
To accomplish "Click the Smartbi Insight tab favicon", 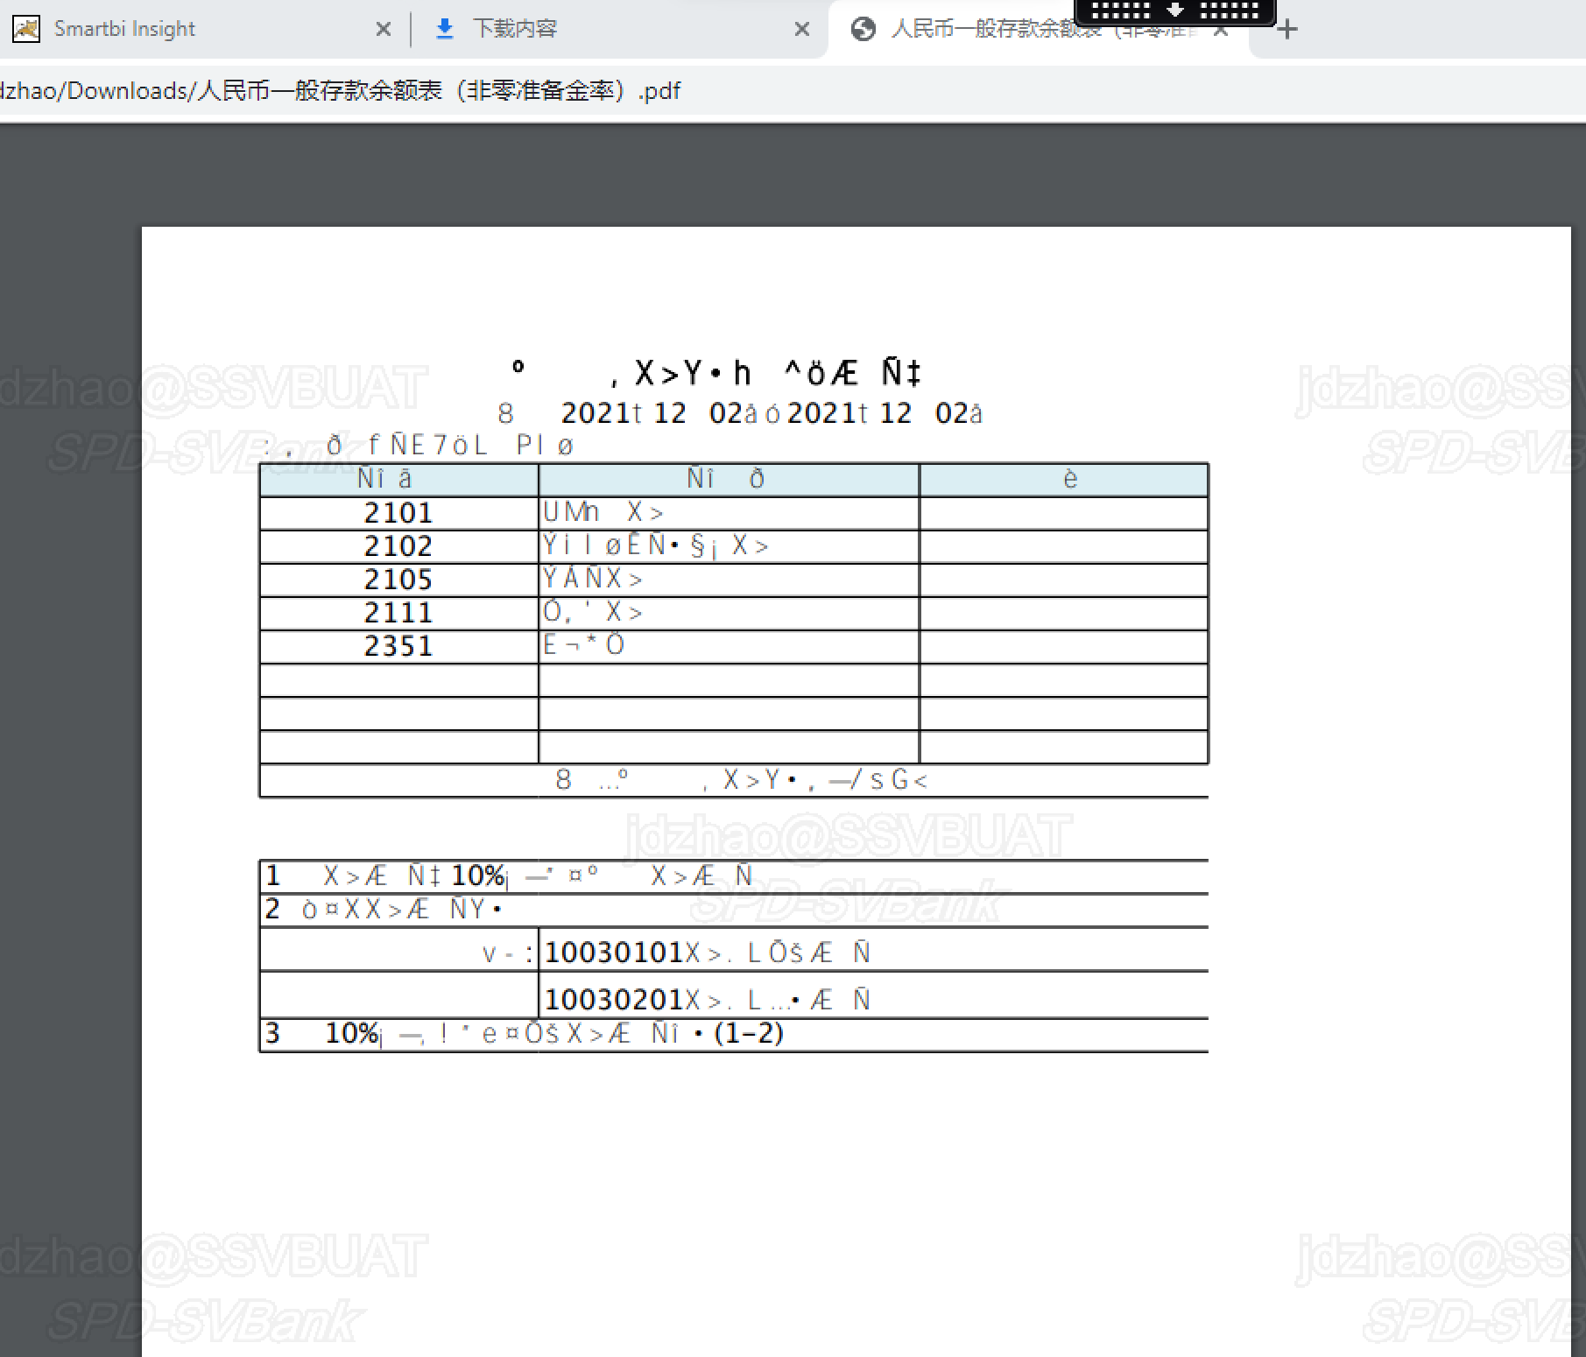I will tap(26, 29).
